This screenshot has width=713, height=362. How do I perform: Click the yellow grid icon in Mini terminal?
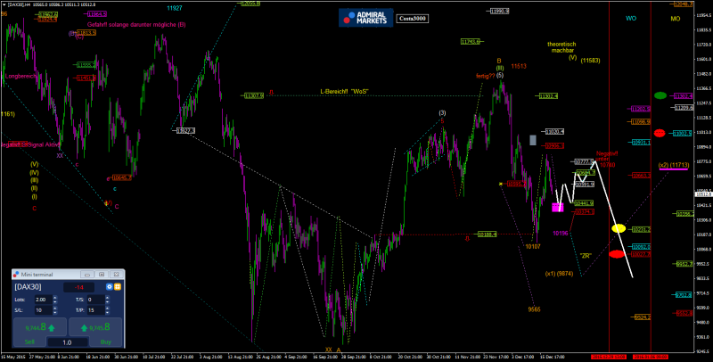click(118, 288)
